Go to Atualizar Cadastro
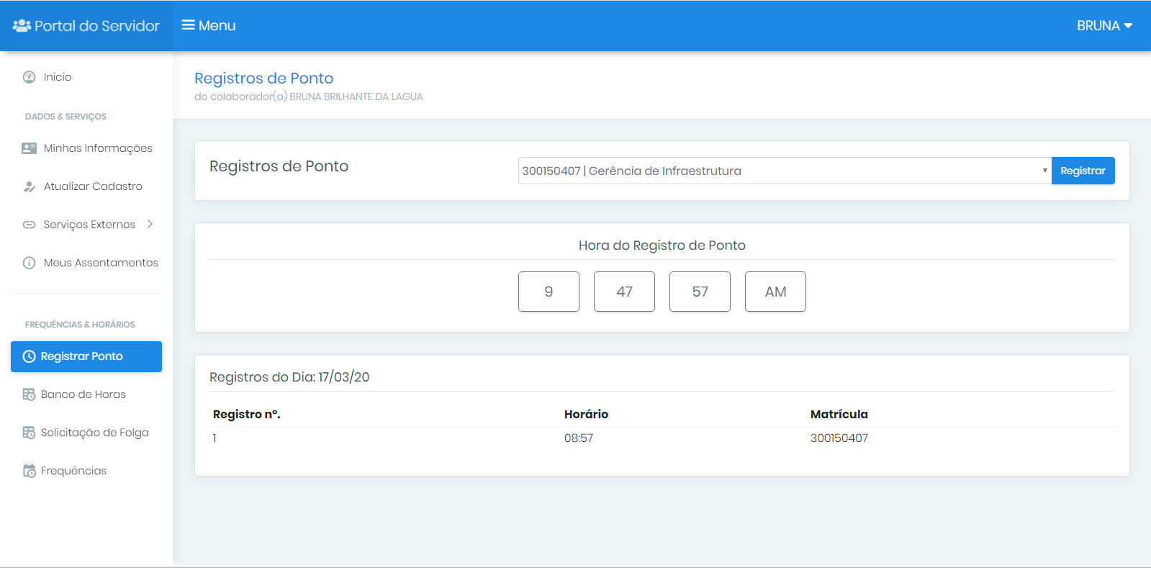 tap(86, 186)
